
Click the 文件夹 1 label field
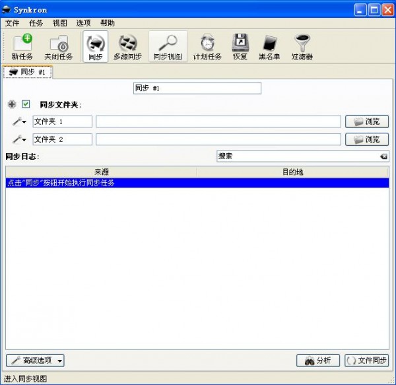pyautogui.click(x=63, y=122)
